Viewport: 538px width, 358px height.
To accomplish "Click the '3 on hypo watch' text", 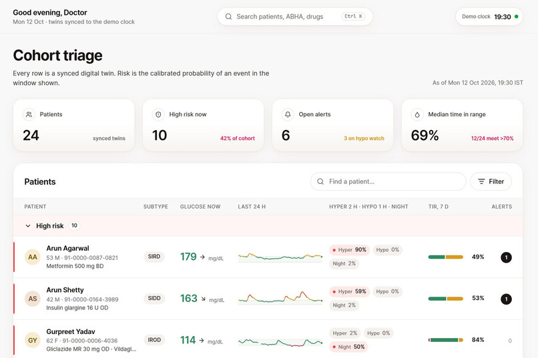I will point(364,139).
